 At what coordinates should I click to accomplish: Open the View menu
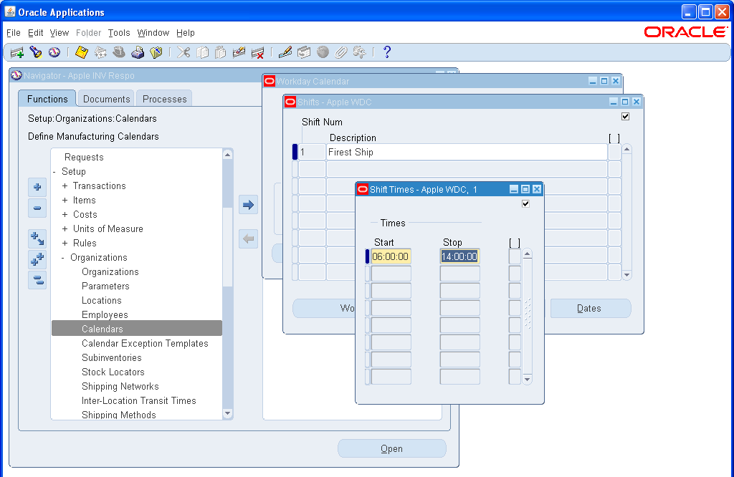point(59,33)
